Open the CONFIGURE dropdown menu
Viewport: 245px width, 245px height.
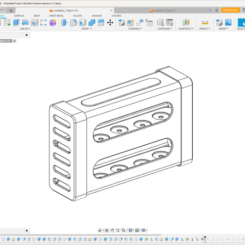[x=165, y=28]
